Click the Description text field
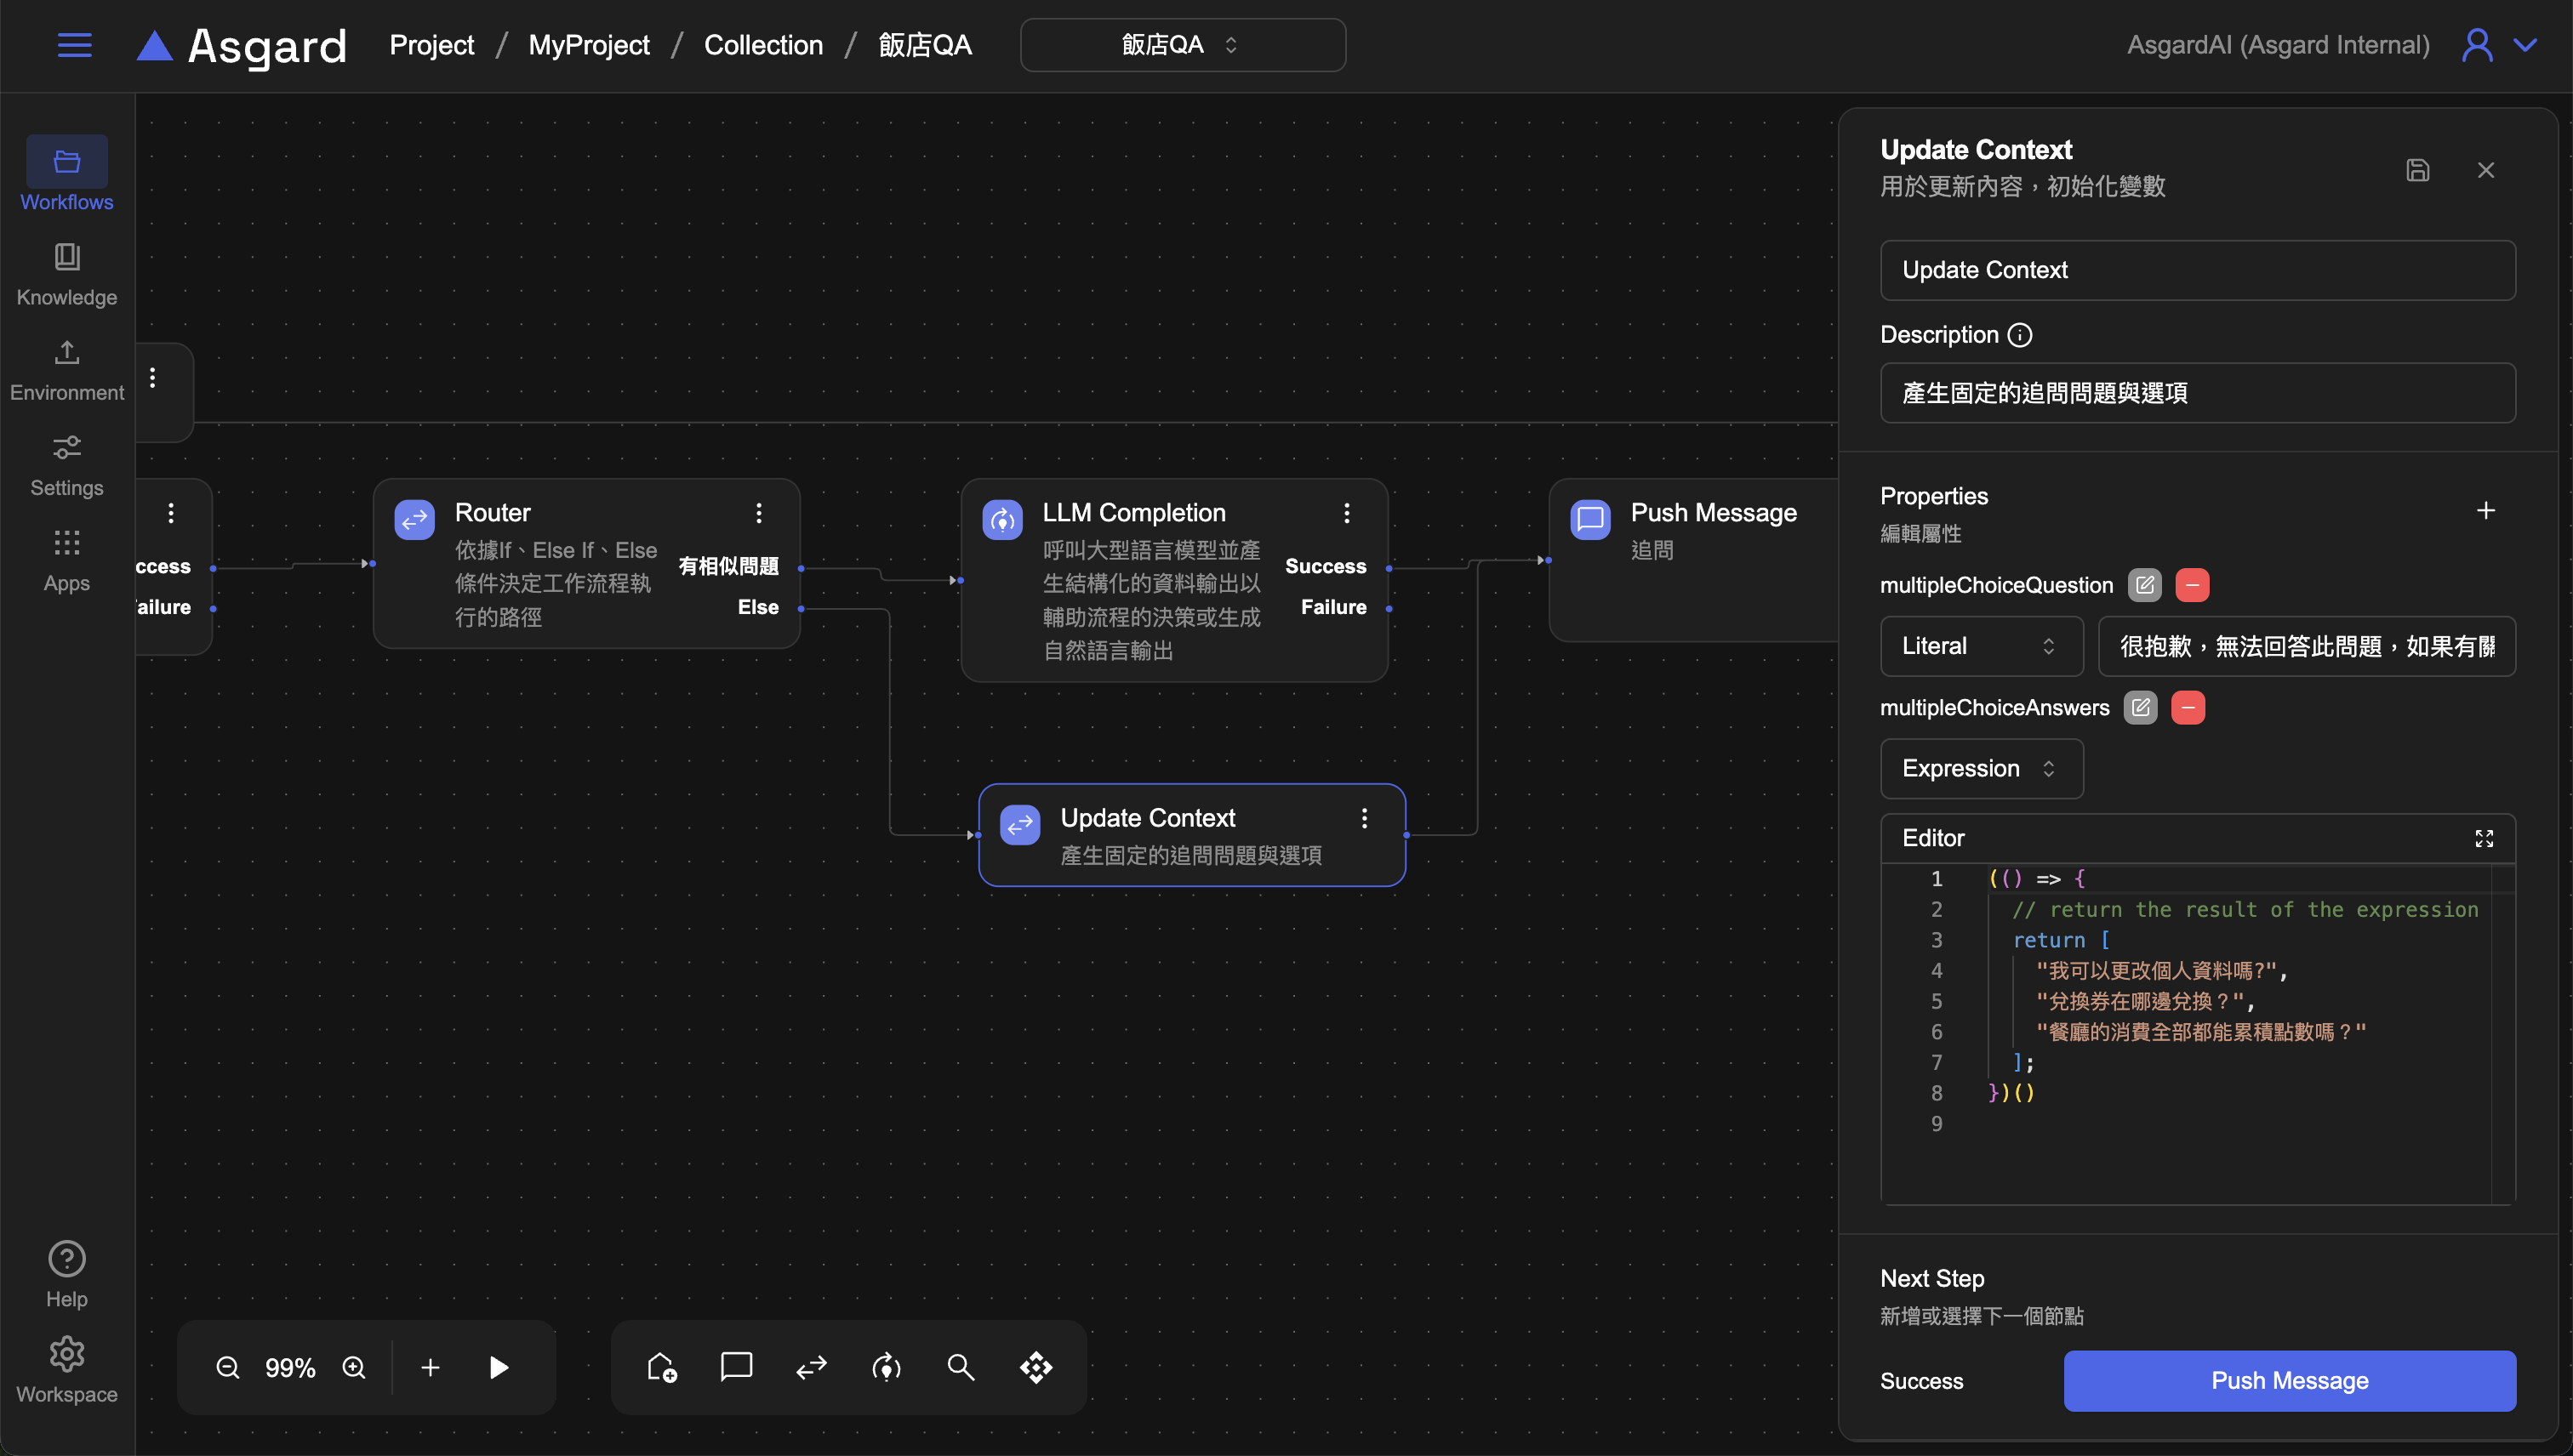Screen dimensions: 2573x1456 click(2197, 393)
